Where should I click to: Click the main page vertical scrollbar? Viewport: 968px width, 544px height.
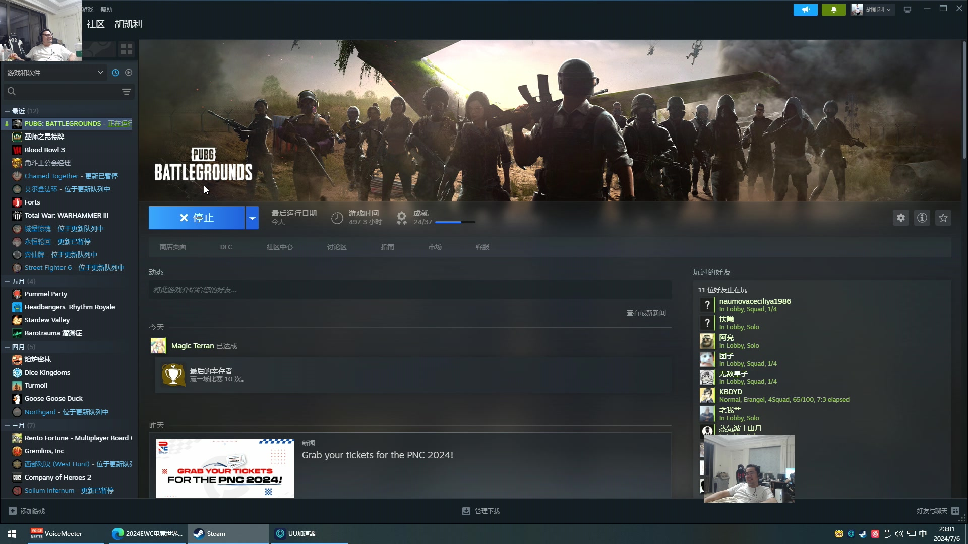(x=964, y=101)
